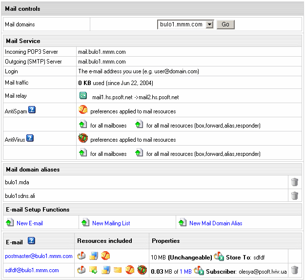Delete the bulo1.mda domain alias

(294, 182)
